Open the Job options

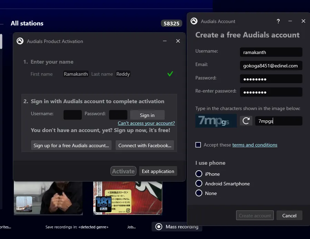coord(132,227)
